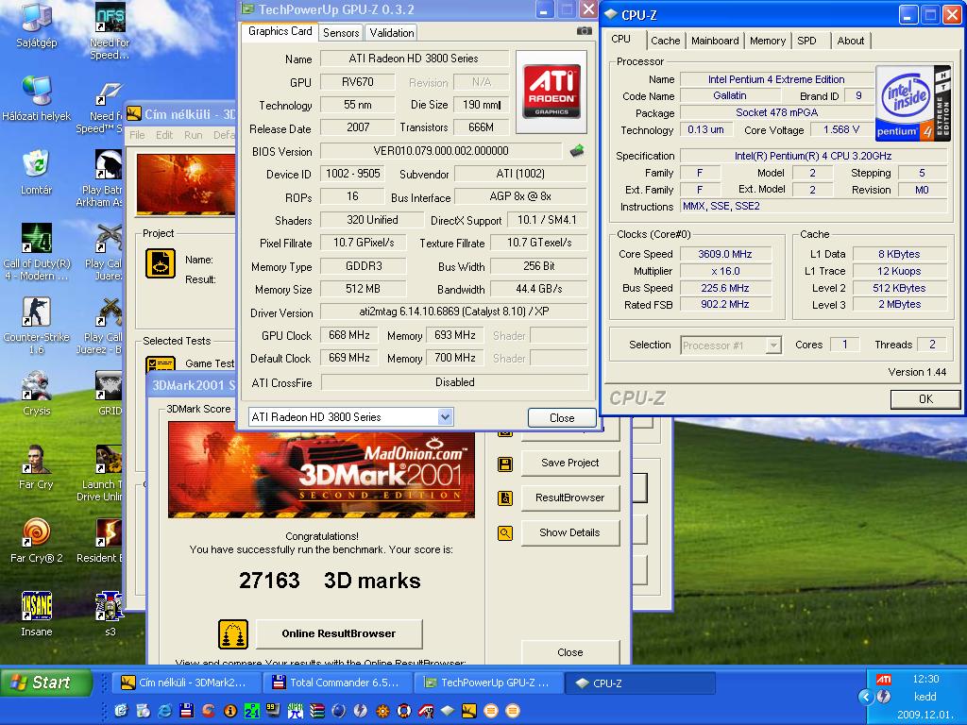Click the 3DMark2001 banner image

321,470
